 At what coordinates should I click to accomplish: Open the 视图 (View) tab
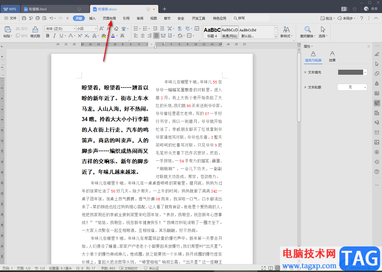point(154,18)
